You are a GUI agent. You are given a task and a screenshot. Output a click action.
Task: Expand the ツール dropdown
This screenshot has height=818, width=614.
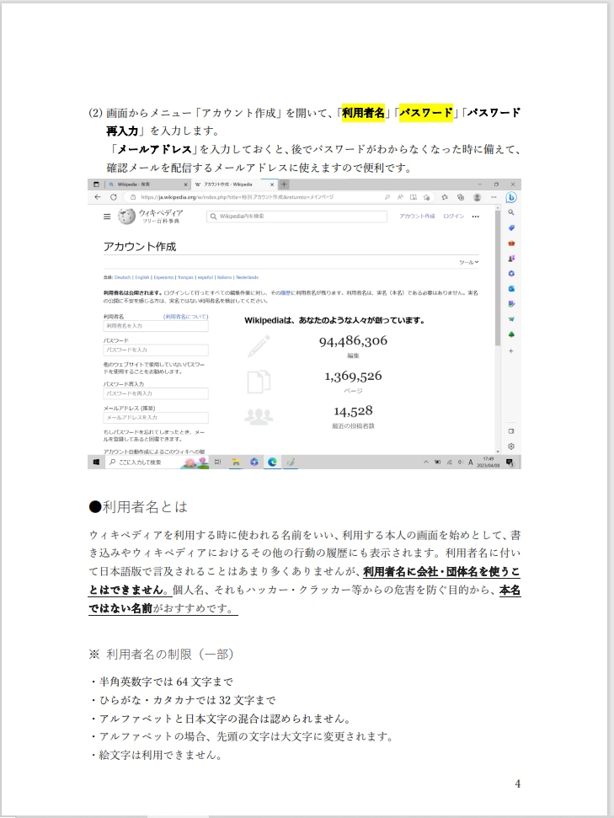468,262
